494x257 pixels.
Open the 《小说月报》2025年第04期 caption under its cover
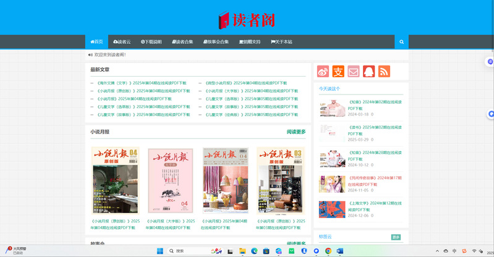coord(224,224)
